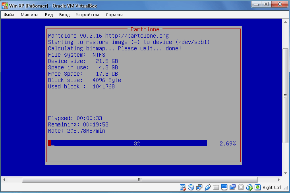This screenshot has height=193, width=290.
Task: Open the Машина menu
Action: [x=30, y=15]
